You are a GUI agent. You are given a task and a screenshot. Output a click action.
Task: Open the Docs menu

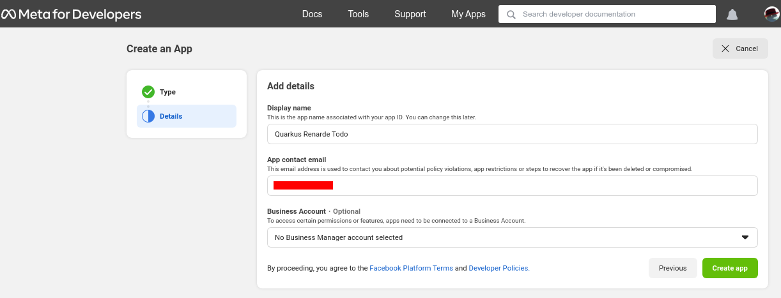(x=312, y=14)
